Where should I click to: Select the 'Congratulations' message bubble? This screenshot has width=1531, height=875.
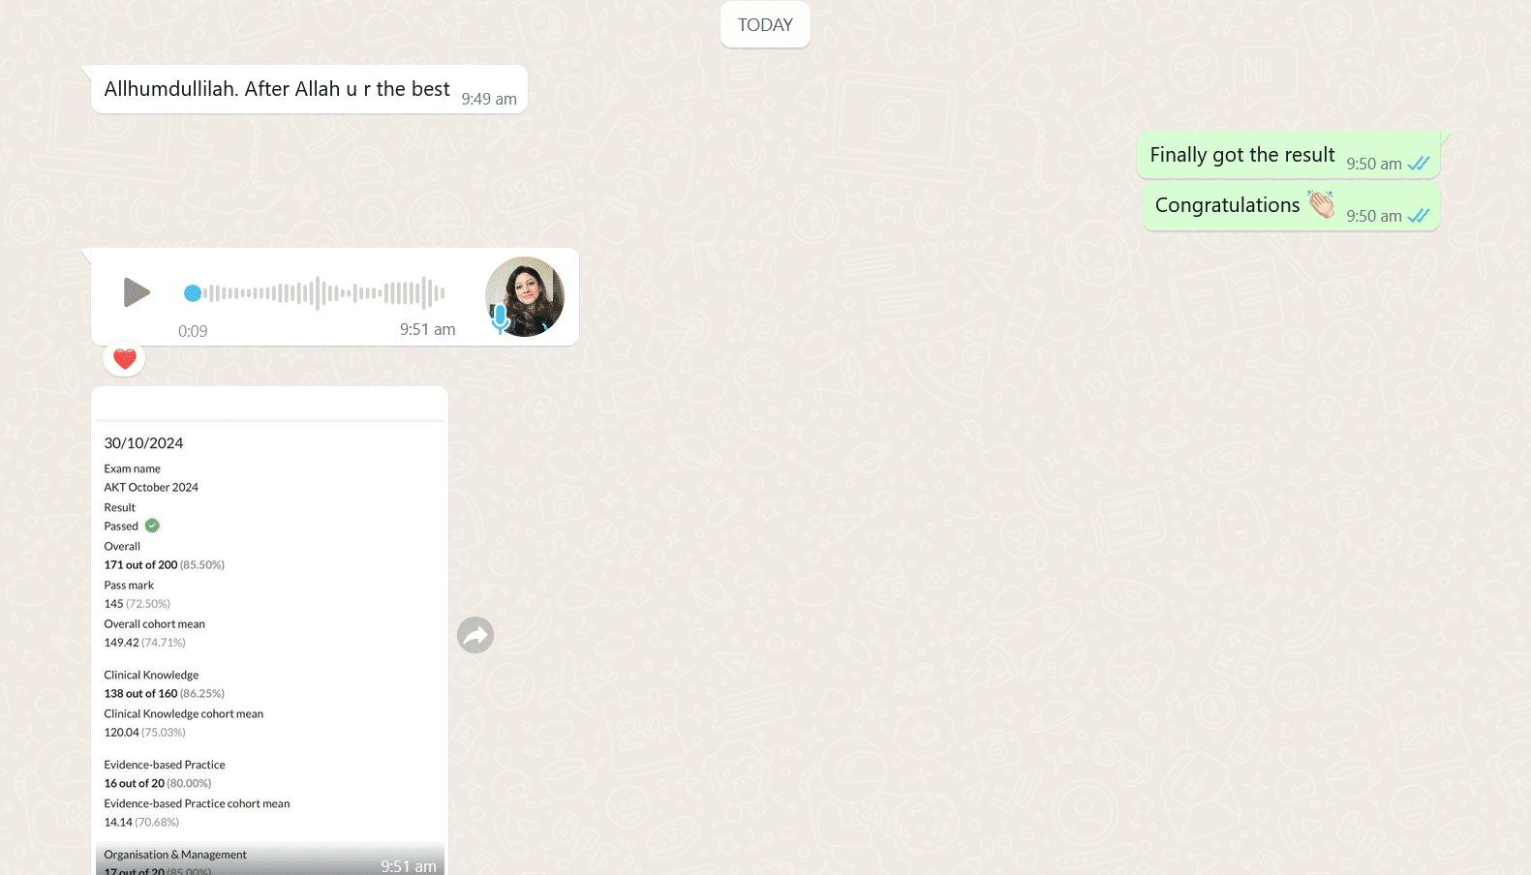point(1291,206)
